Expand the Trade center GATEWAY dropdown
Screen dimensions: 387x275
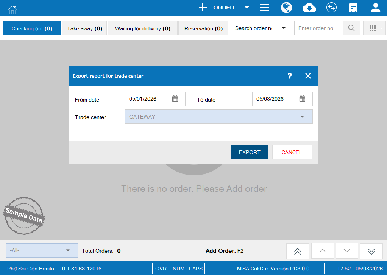point(218,117)
